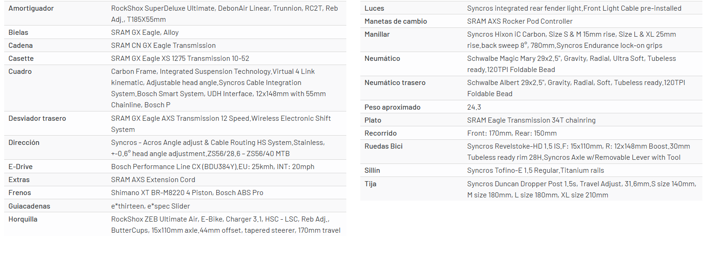Image resolution: width=715 pixels, height=255 pixels.
Task: Click the Luces row label
Action: pos(374,8)
